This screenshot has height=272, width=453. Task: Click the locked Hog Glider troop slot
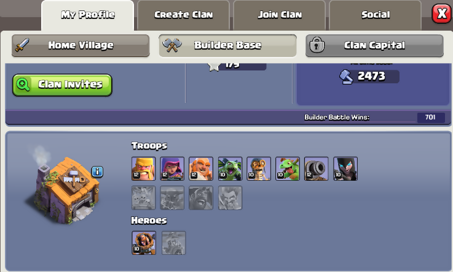coord(201,198)
